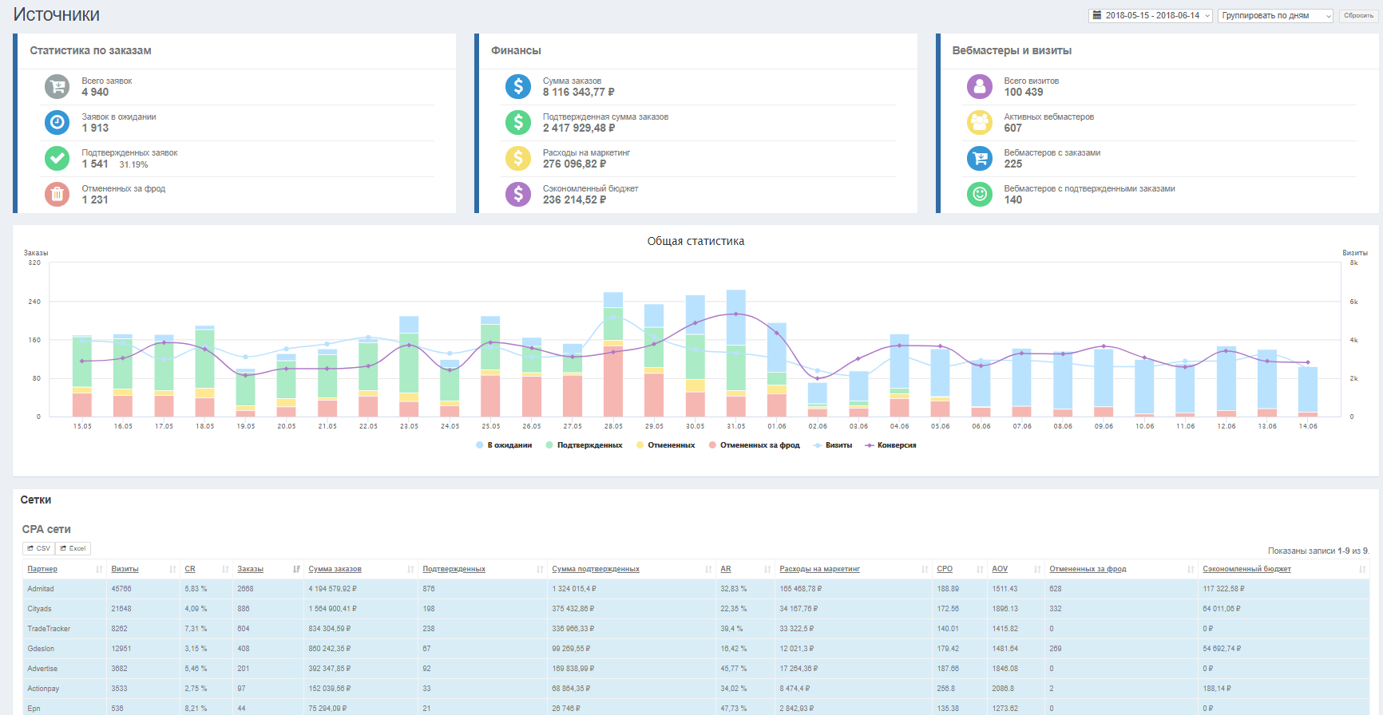Sort the table by the 'Заказы' column
Image resolution: width=1383 pixels, height=715 pixels.
pyautogui.click(x=251, y=569)
